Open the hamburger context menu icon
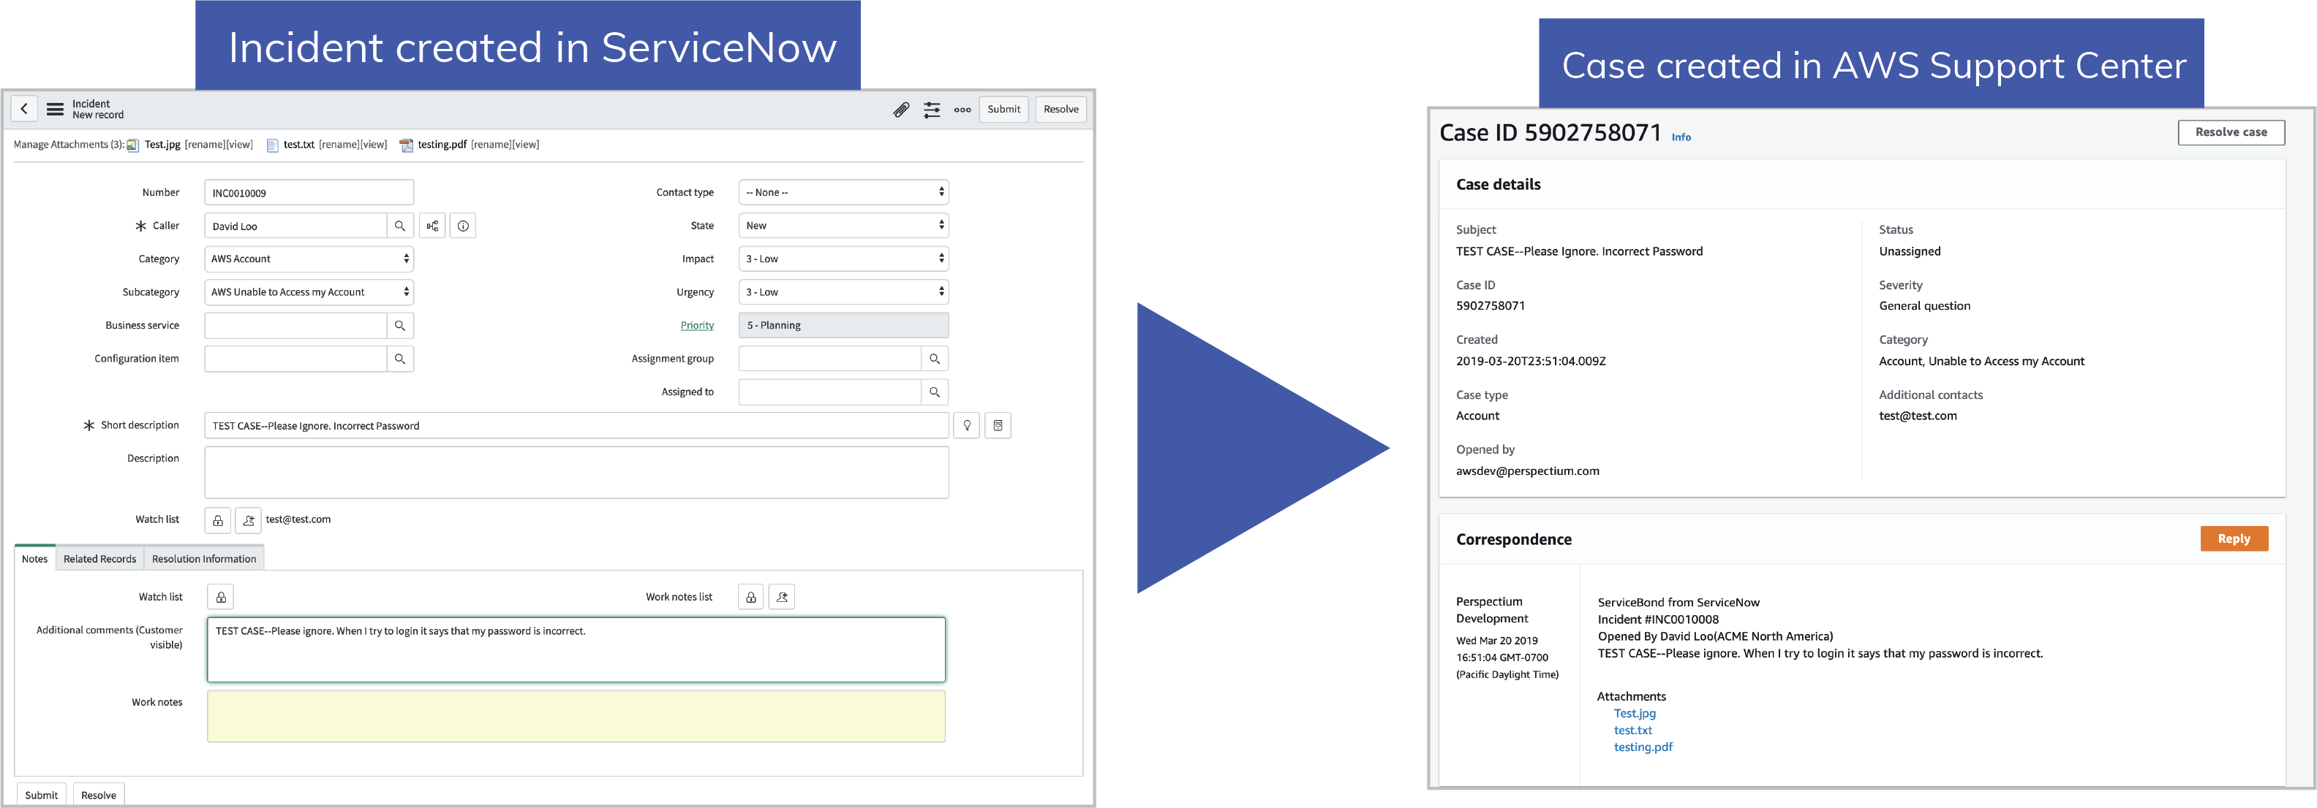2317x808 pixels. point(55,109)
